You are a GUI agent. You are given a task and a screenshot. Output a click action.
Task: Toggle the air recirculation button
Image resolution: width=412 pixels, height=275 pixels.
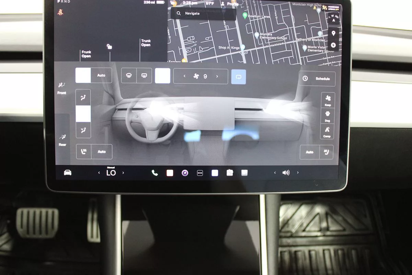(239, 77)
